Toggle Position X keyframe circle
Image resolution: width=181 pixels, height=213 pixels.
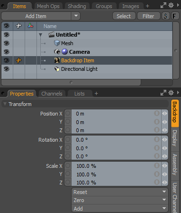(x=68, y=114)
